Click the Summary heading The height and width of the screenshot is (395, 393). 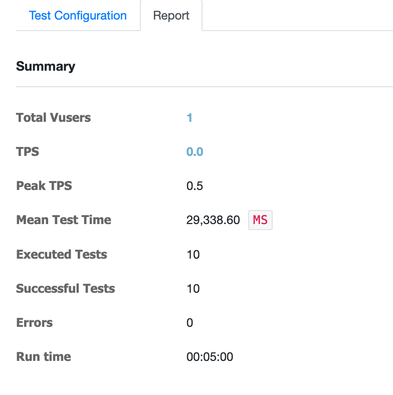pyautogui.click(x=46, y=67)
